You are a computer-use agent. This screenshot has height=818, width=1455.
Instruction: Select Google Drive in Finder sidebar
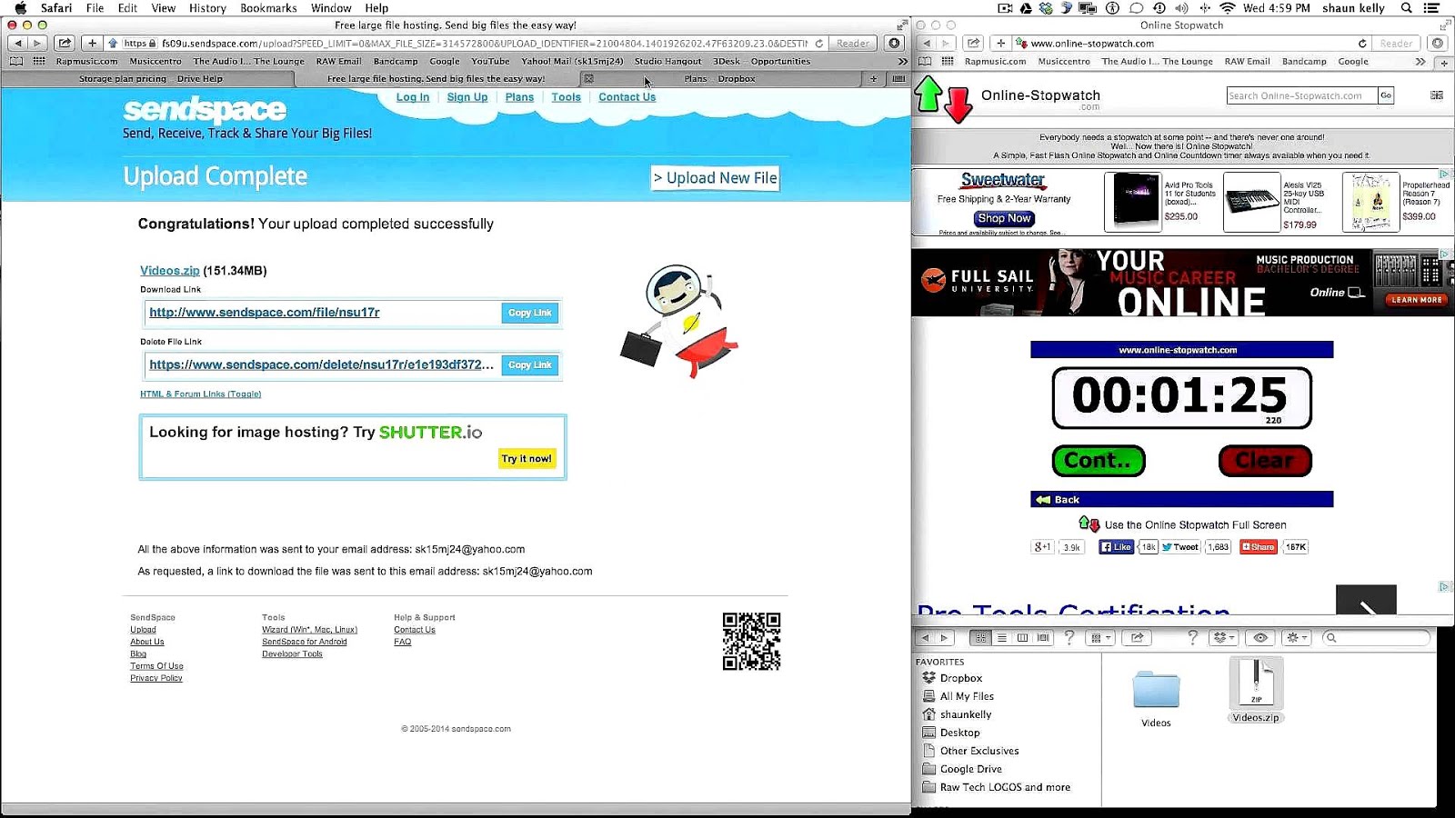click(x=970, y=769)
